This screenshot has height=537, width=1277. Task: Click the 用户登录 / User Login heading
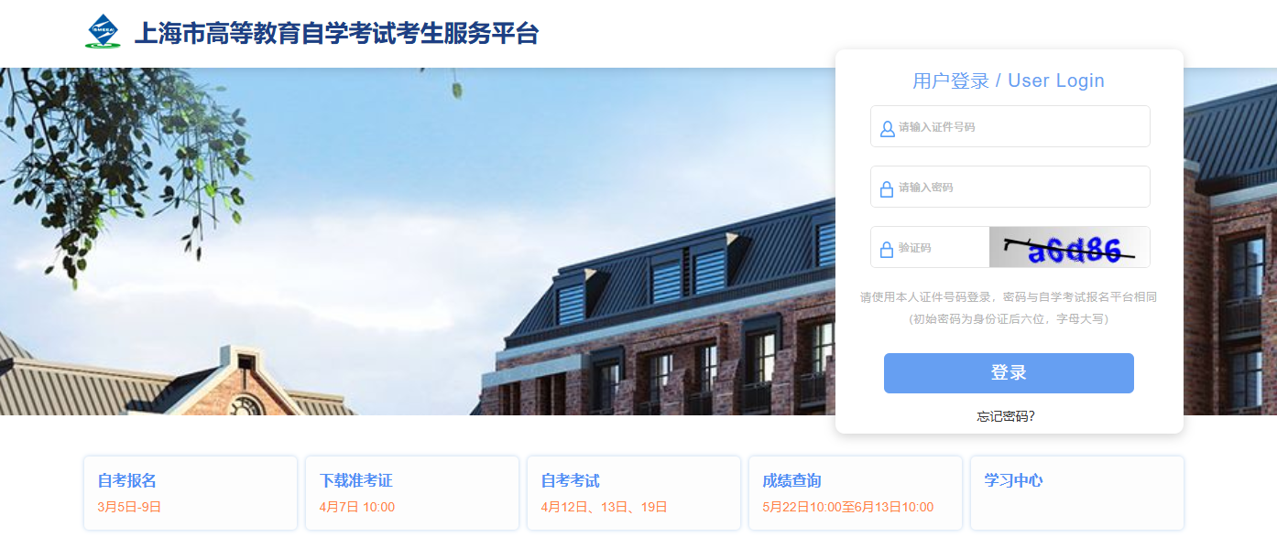(x=1009, y=81)
